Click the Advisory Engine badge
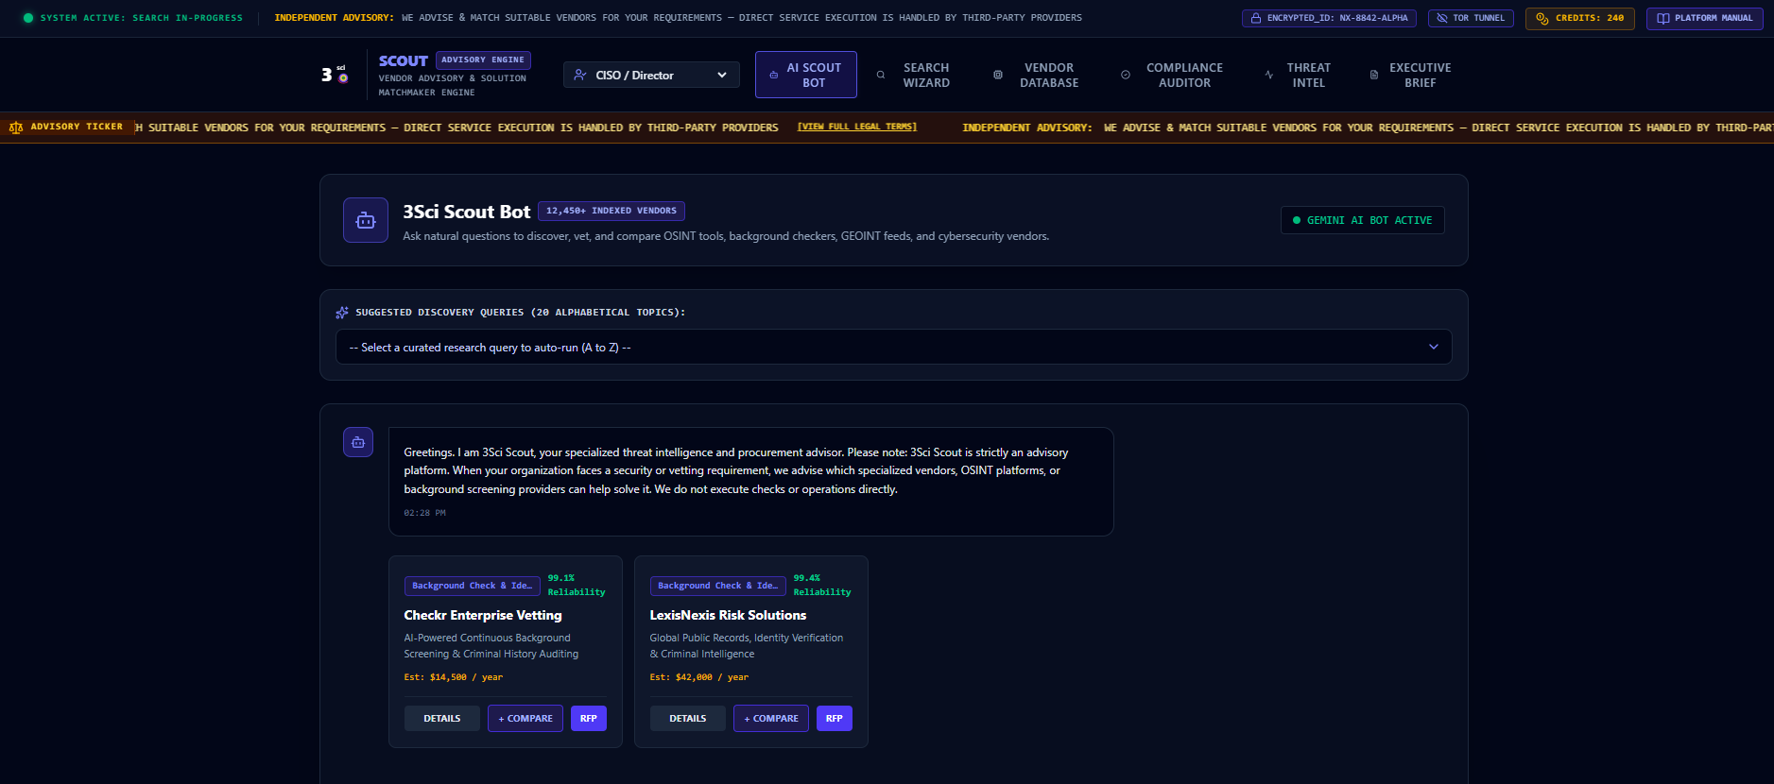 483,60
